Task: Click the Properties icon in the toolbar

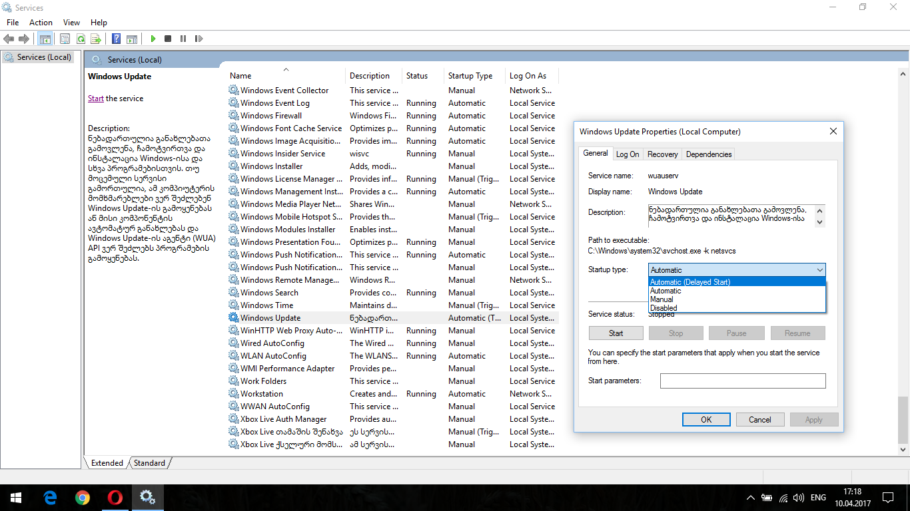Action: coord(65,39)
